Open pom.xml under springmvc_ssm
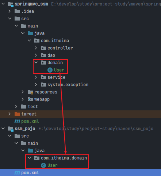Screen dimensions: 161x176 [30, 121]
